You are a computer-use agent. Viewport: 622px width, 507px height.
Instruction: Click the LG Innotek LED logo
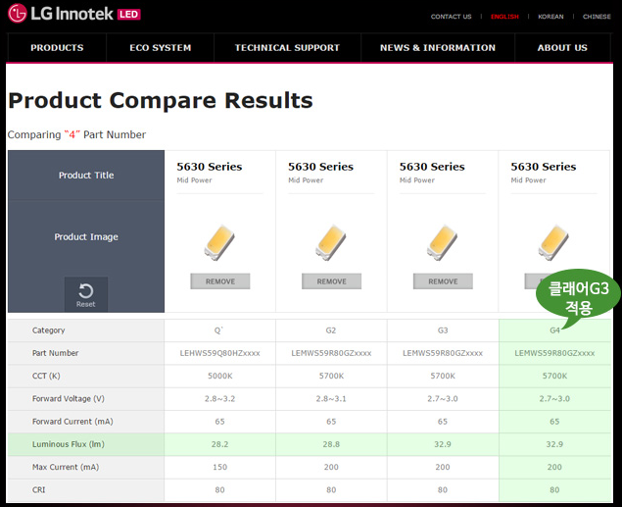point(74,14)
